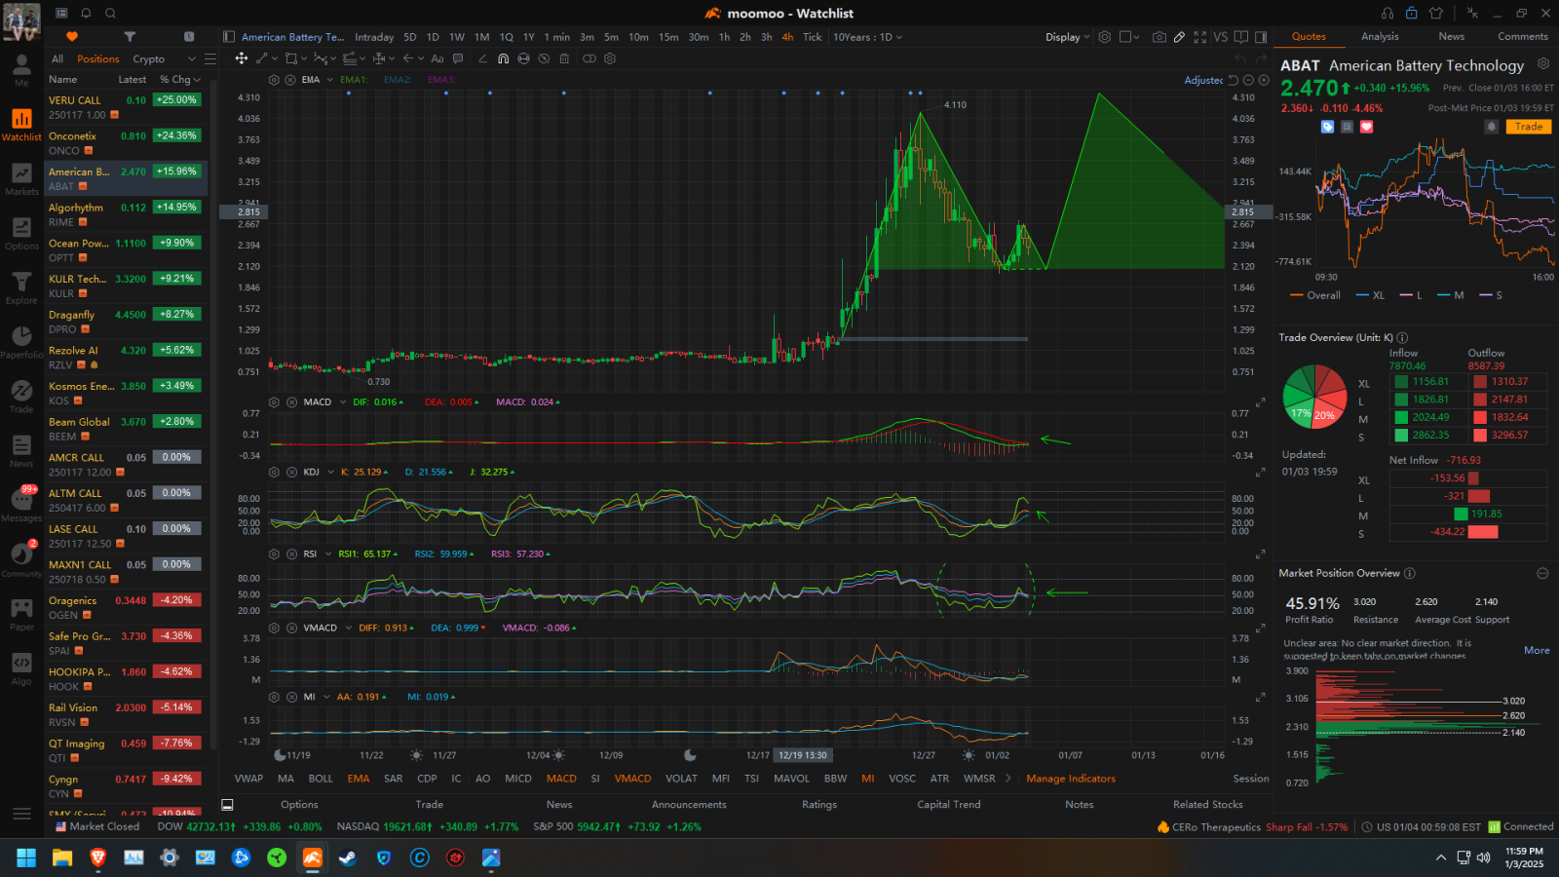
Task: Click the blue tag icon under ABAT price
Action: tap(1327, 127)
